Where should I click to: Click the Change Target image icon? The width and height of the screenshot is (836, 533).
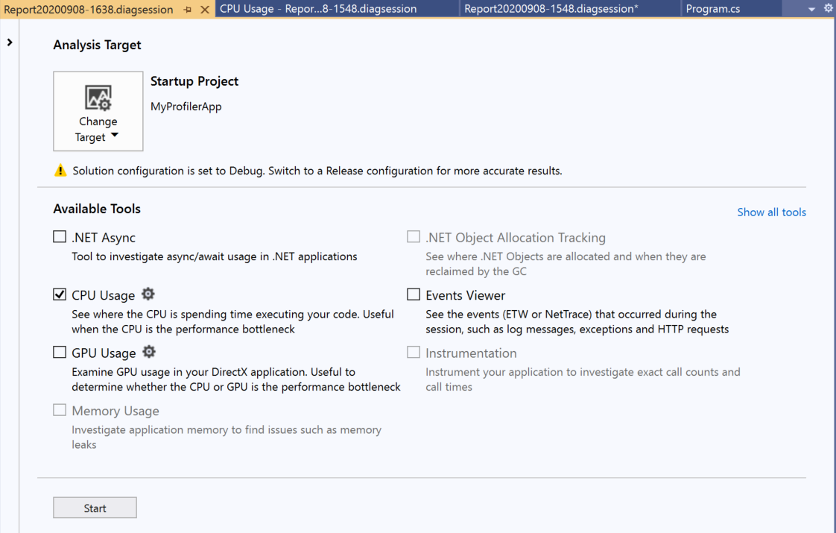(x=98, y=98)
